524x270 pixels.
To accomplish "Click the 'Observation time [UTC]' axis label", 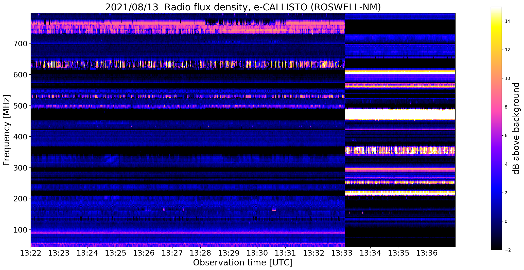I will click(243, 262).
